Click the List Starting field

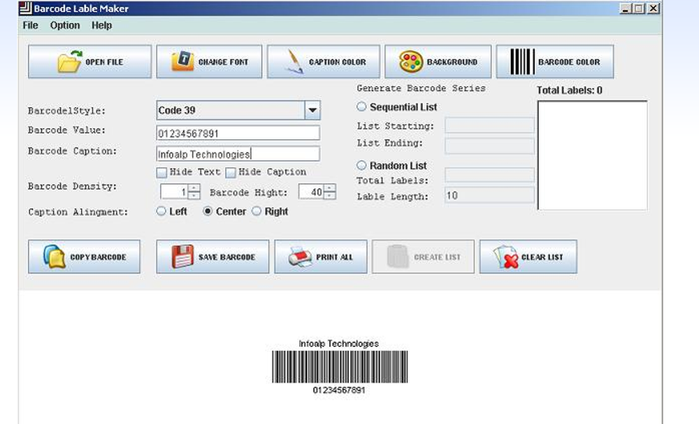pos(489,125)
